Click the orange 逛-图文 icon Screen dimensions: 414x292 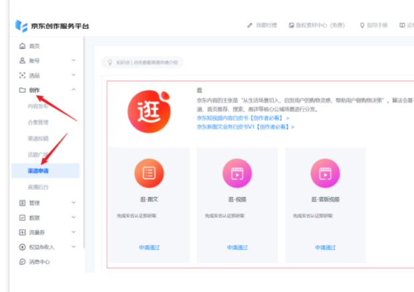[148, 173]
